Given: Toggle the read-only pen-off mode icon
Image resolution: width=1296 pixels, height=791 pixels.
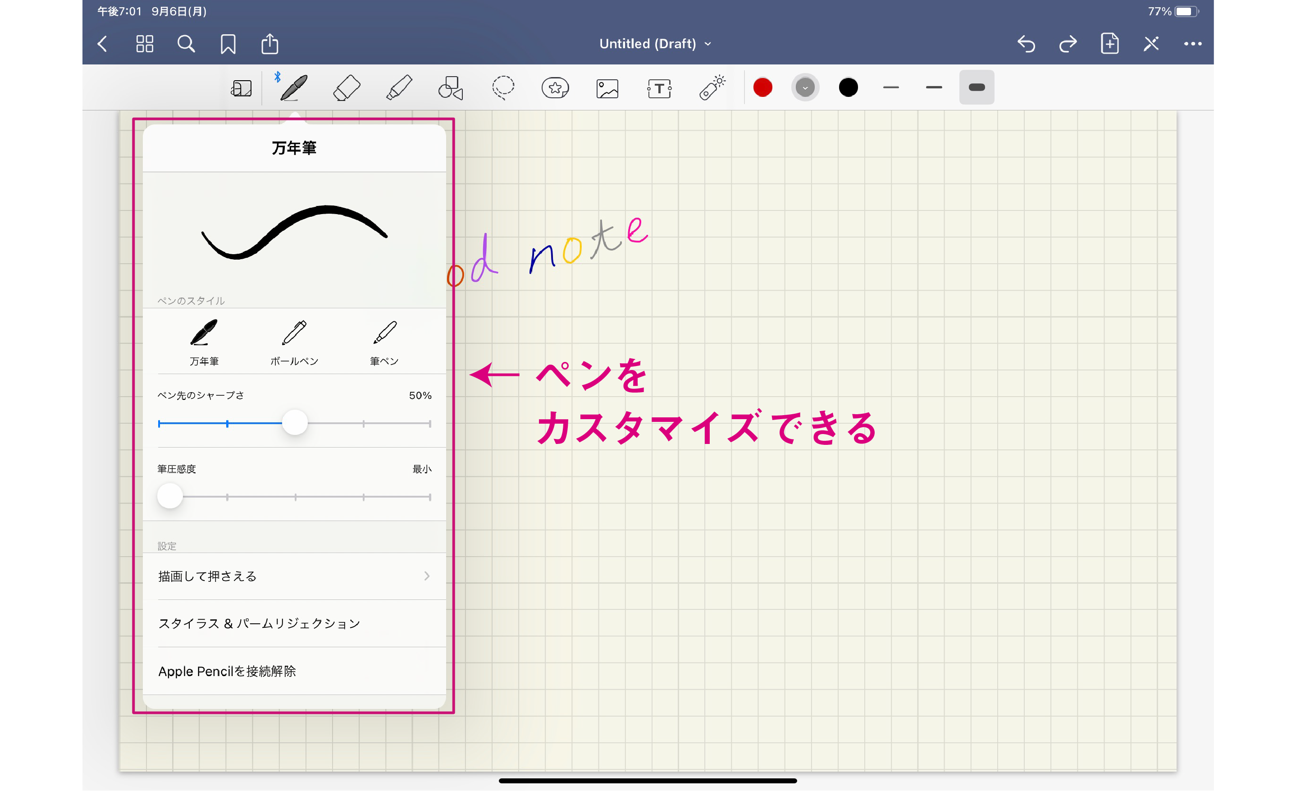Looking at the screenshot, I should pos(1151,44).
